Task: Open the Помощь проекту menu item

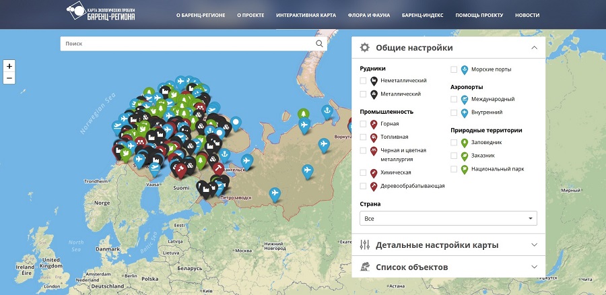Action: tap(479, 15)
